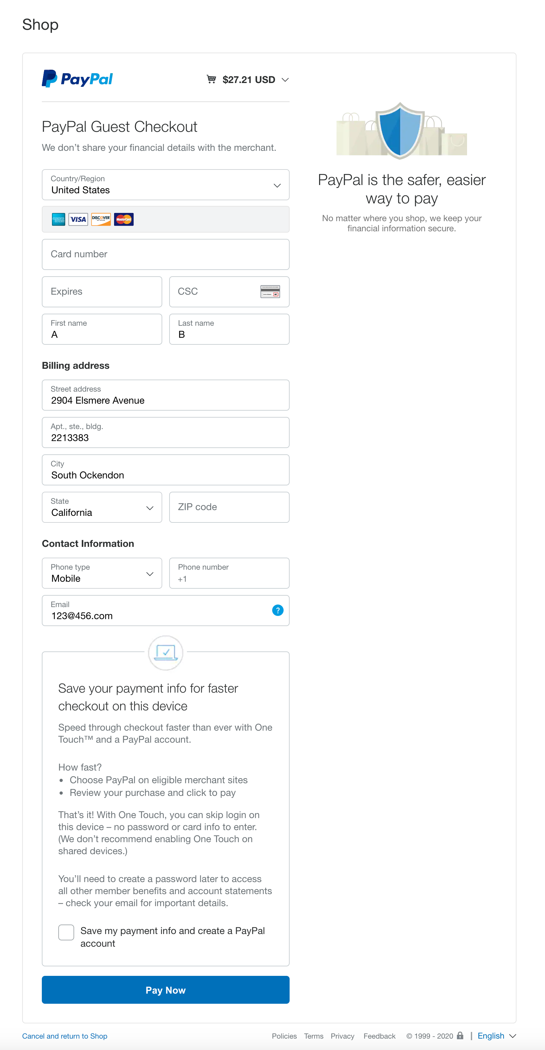This screenshot has width=545, height=1050.
Task: Click the American Express card icon
Action: [x=58, y=219]
